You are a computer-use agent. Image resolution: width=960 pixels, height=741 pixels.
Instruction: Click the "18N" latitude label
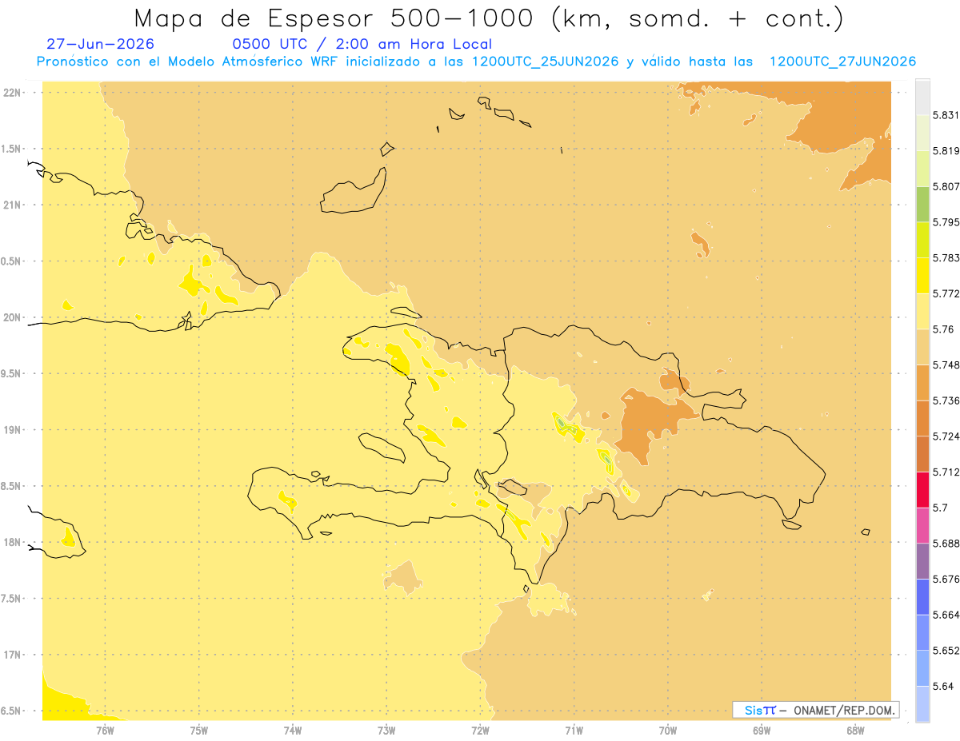(11, 542)
